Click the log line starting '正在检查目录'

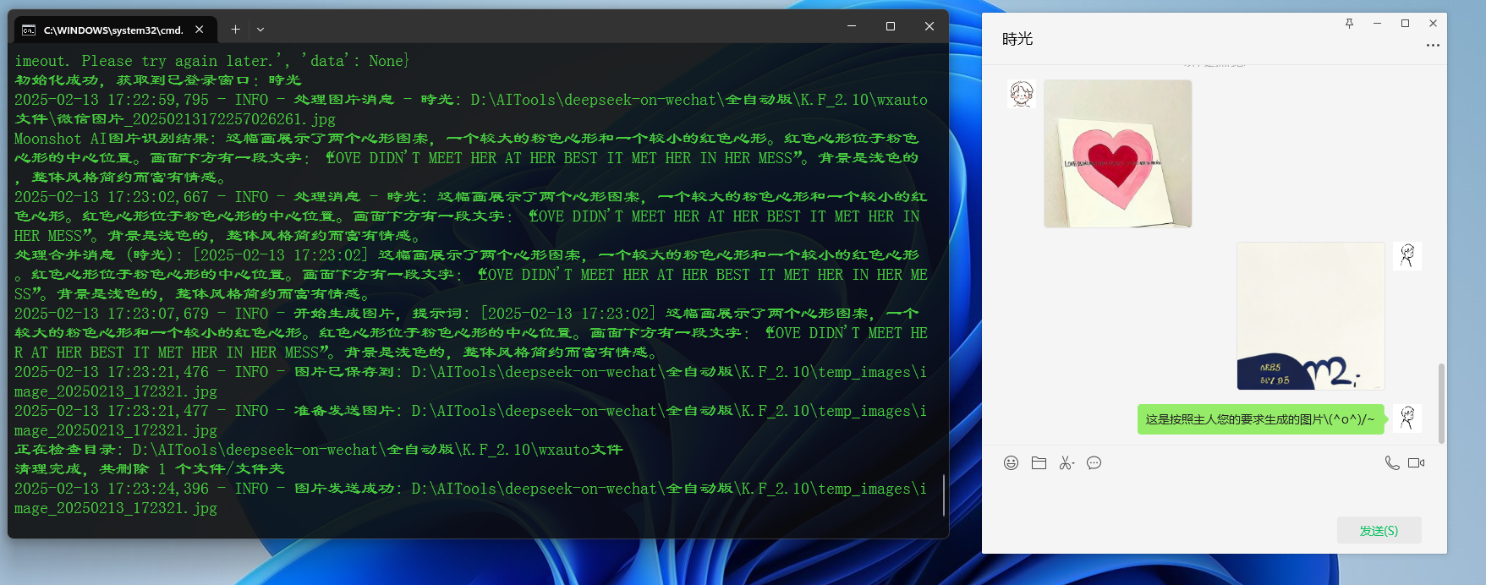coord(319,450)
